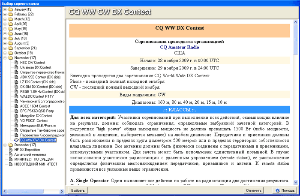Click the contest tree horizontal scrollbar thumb
Image resolution: width=300 pixels, height=196 pixels.
[26, 191]
